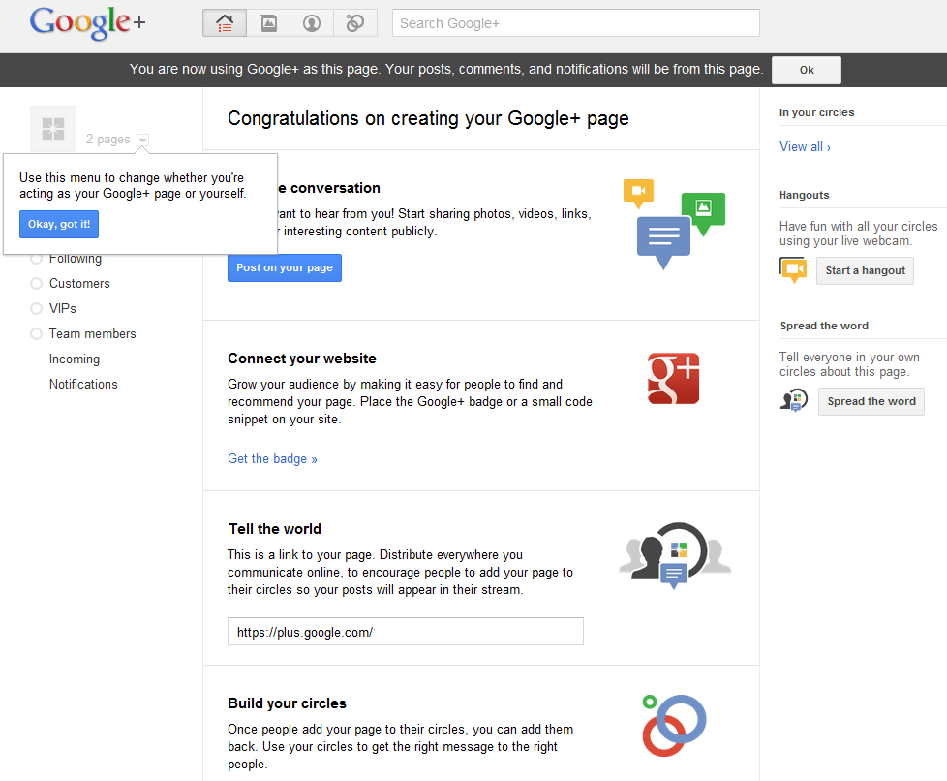Select the Customers circle radio
The height and width of the screenshot is (781, 947).
[37, 284]
